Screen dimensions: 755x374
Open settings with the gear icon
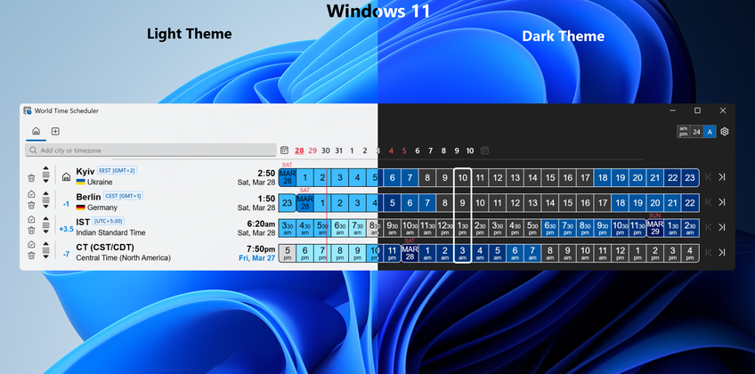[x=725, y=132]
